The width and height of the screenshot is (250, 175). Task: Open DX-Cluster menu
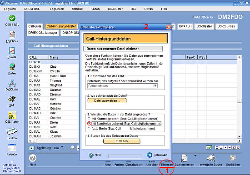(115, 9)
